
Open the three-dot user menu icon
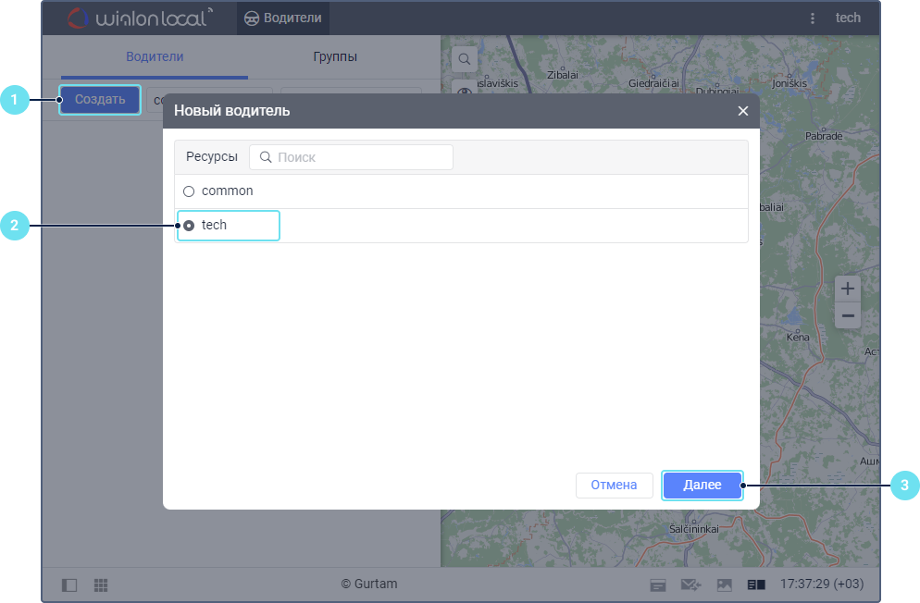[813, 18]
